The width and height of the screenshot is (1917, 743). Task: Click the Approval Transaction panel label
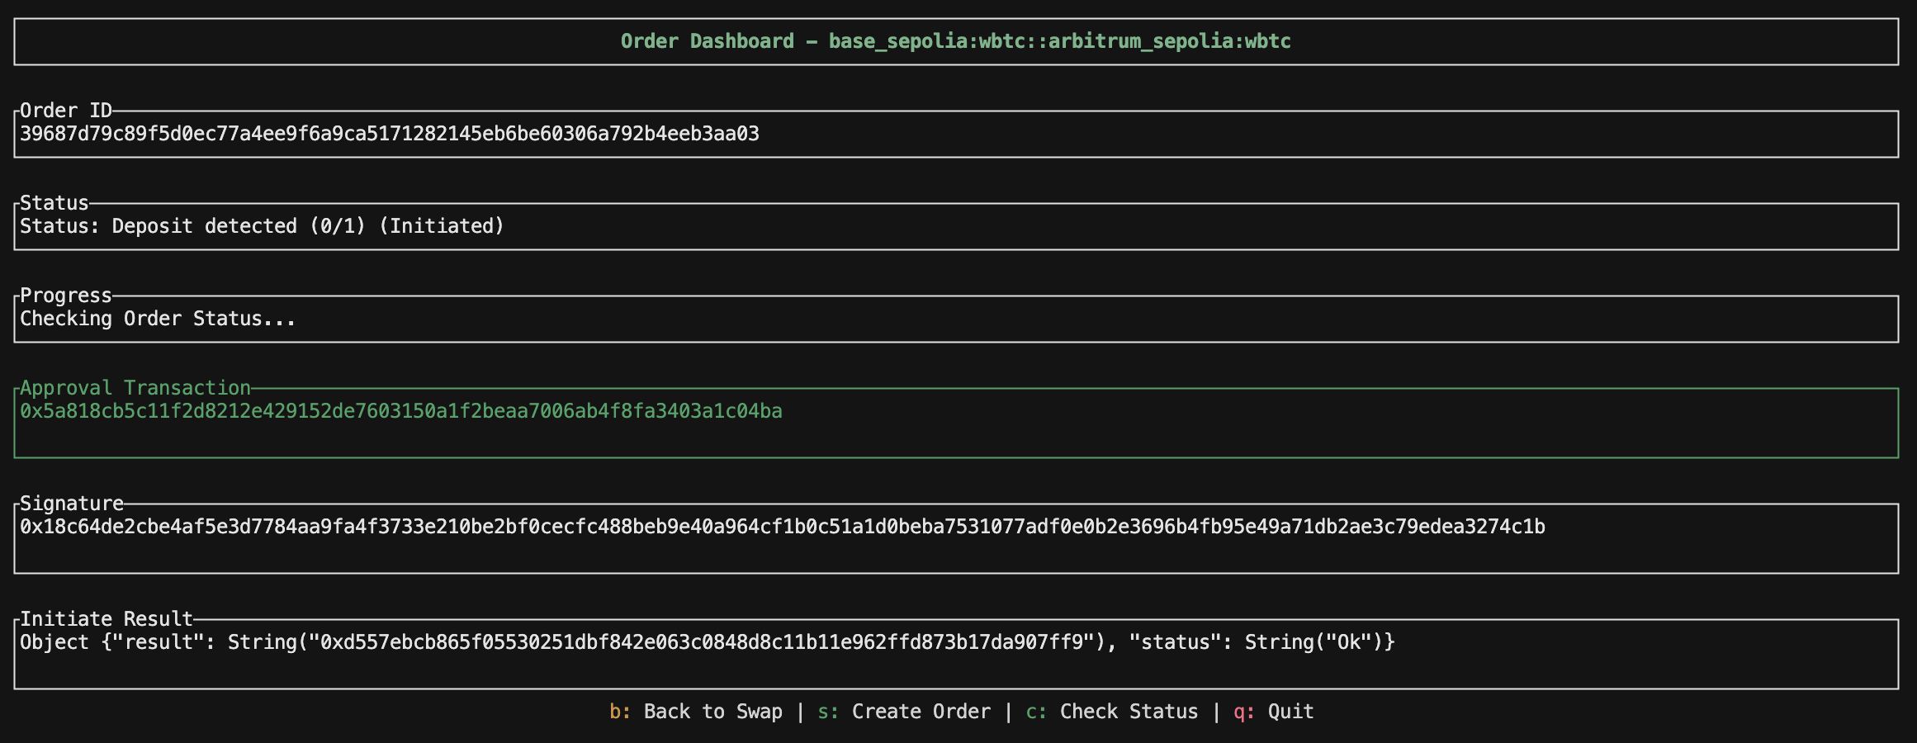[x=135, y=388]
